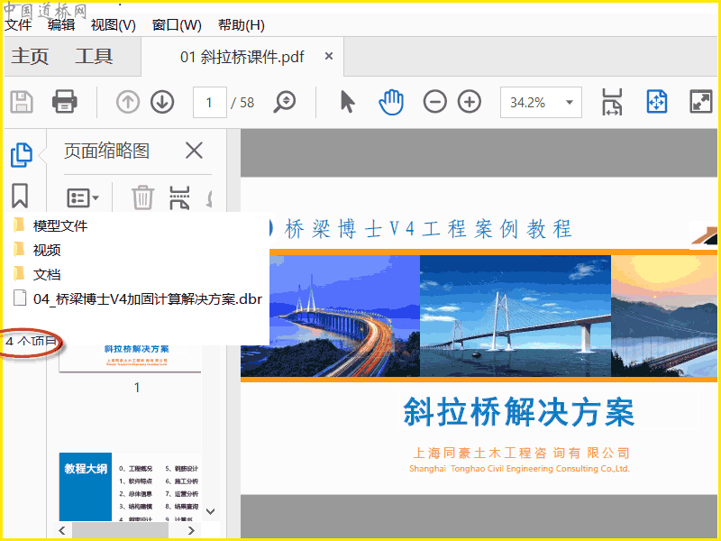
Task: Click the page layout icon in thumbnails panel
Action: point(179,197)
